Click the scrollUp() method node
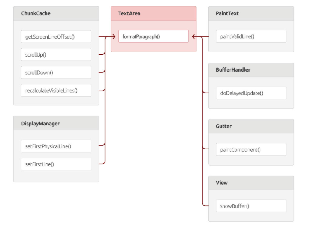This screenshot has height=227, width=314. pos(56,55)
